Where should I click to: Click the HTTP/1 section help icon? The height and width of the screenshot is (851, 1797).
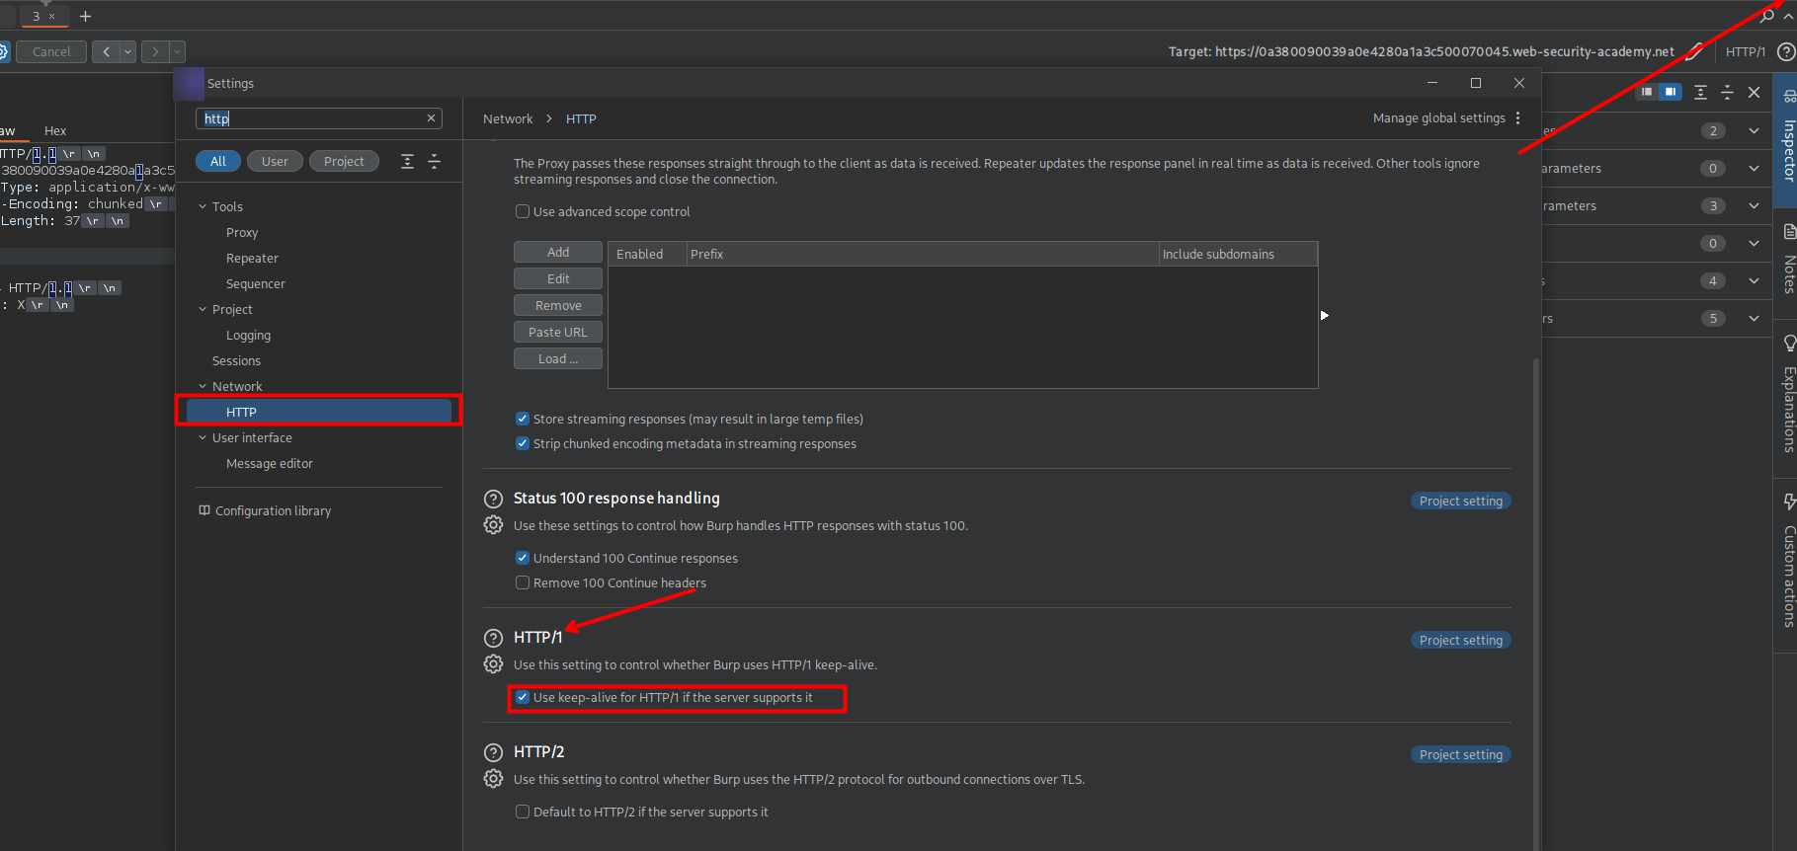point(493,638)
